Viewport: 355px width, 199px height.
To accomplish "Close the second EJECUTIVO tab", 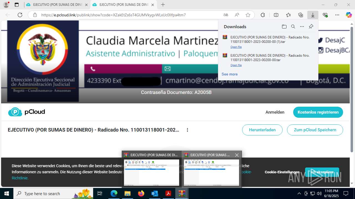I will click(x=153, y=5).
